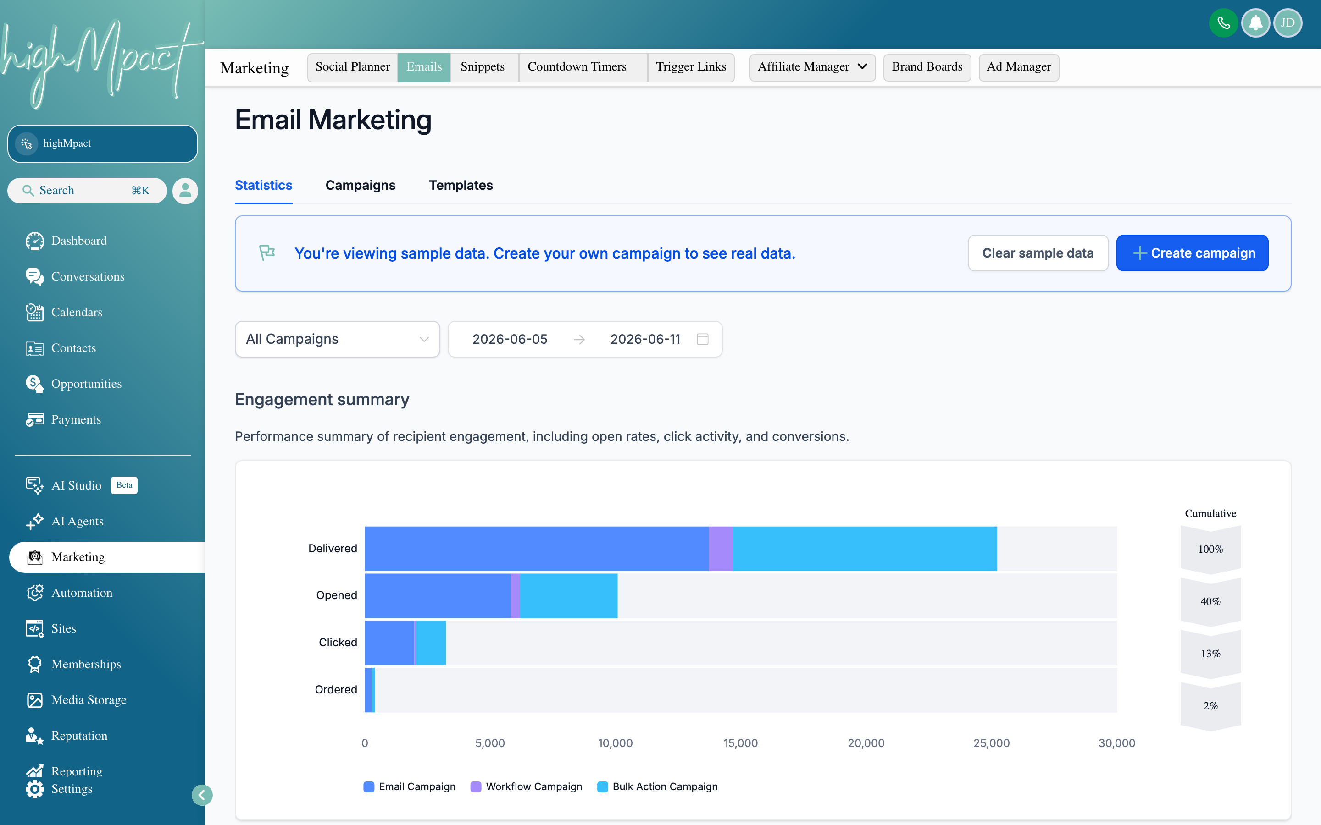Open the All Campaigns dropdown
Viewport: 1321px width, 825px height.
tap(337, 339)
